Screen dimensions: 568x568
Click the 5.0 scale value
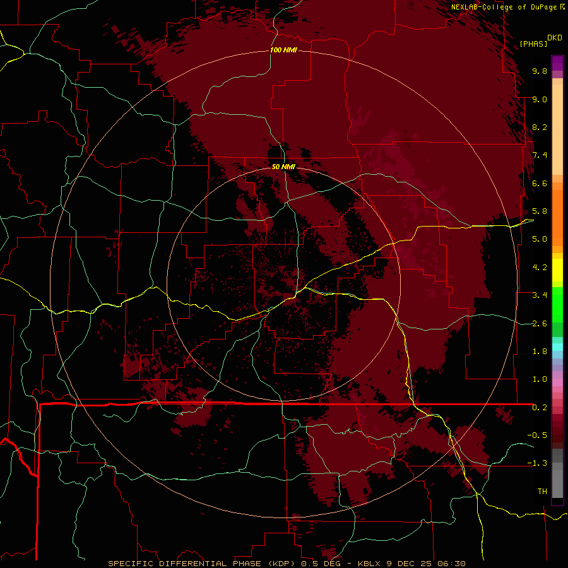click(540, 239)
